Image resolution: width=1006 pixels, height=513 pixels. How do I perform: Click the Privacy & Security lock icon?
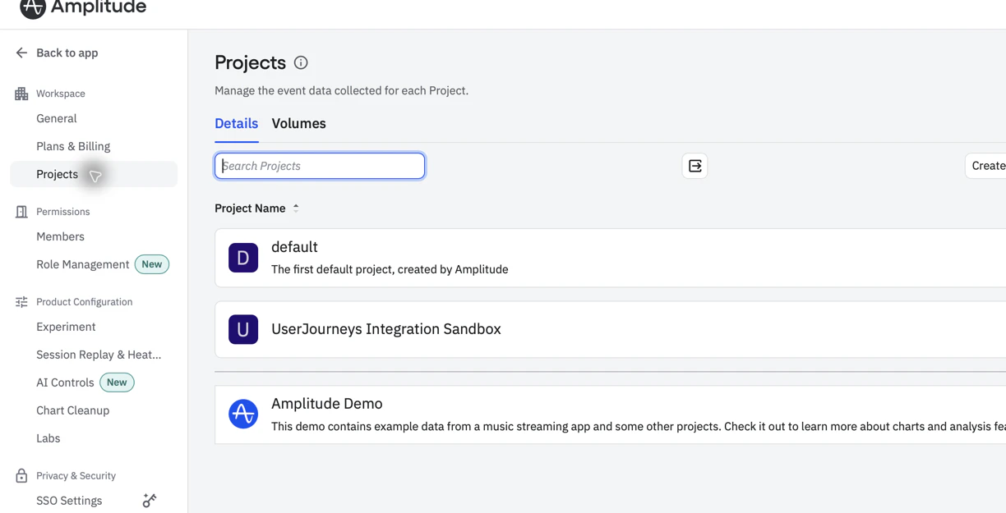21,476
